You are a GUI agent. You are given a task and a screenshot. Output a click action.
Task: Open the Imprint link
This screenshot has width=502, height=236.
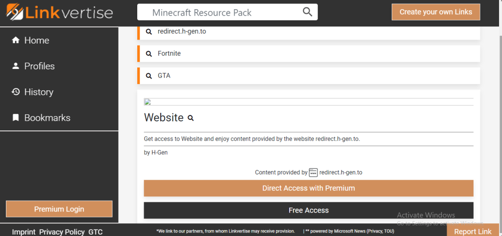pos(24,232)
